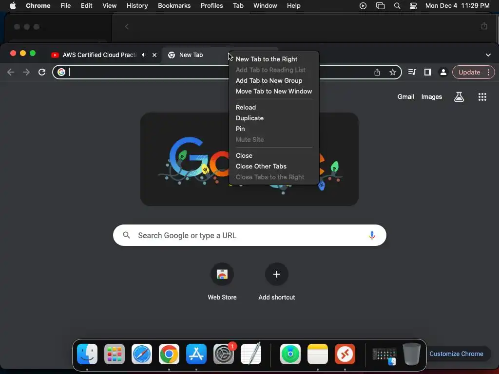Expand the tab search chevron
The width and height of the screenshot is (499, 374).
(x=488, y=55)
